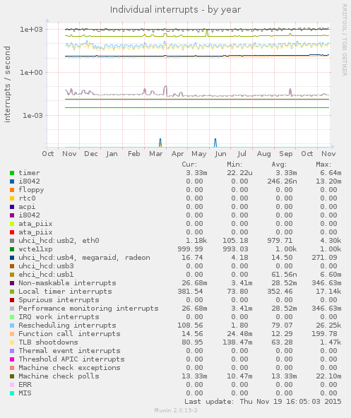Screen dimensions: 351x418
Task: Click the green timer legend color swatch
Action: click(12, 173)
